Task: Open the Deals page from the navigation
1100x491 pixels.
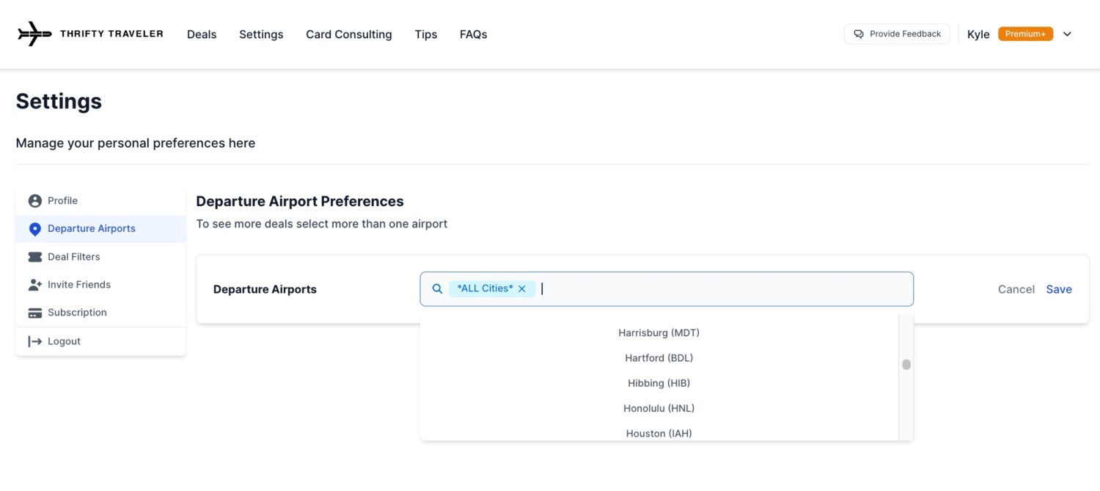Action: click(x=202, y=34)
